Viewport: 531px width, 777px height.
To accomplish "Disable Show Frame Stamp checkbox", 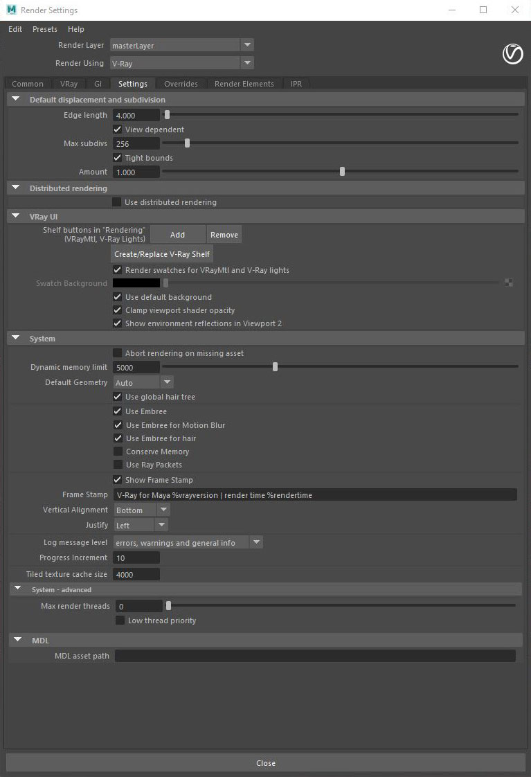I will coord(118,480).
